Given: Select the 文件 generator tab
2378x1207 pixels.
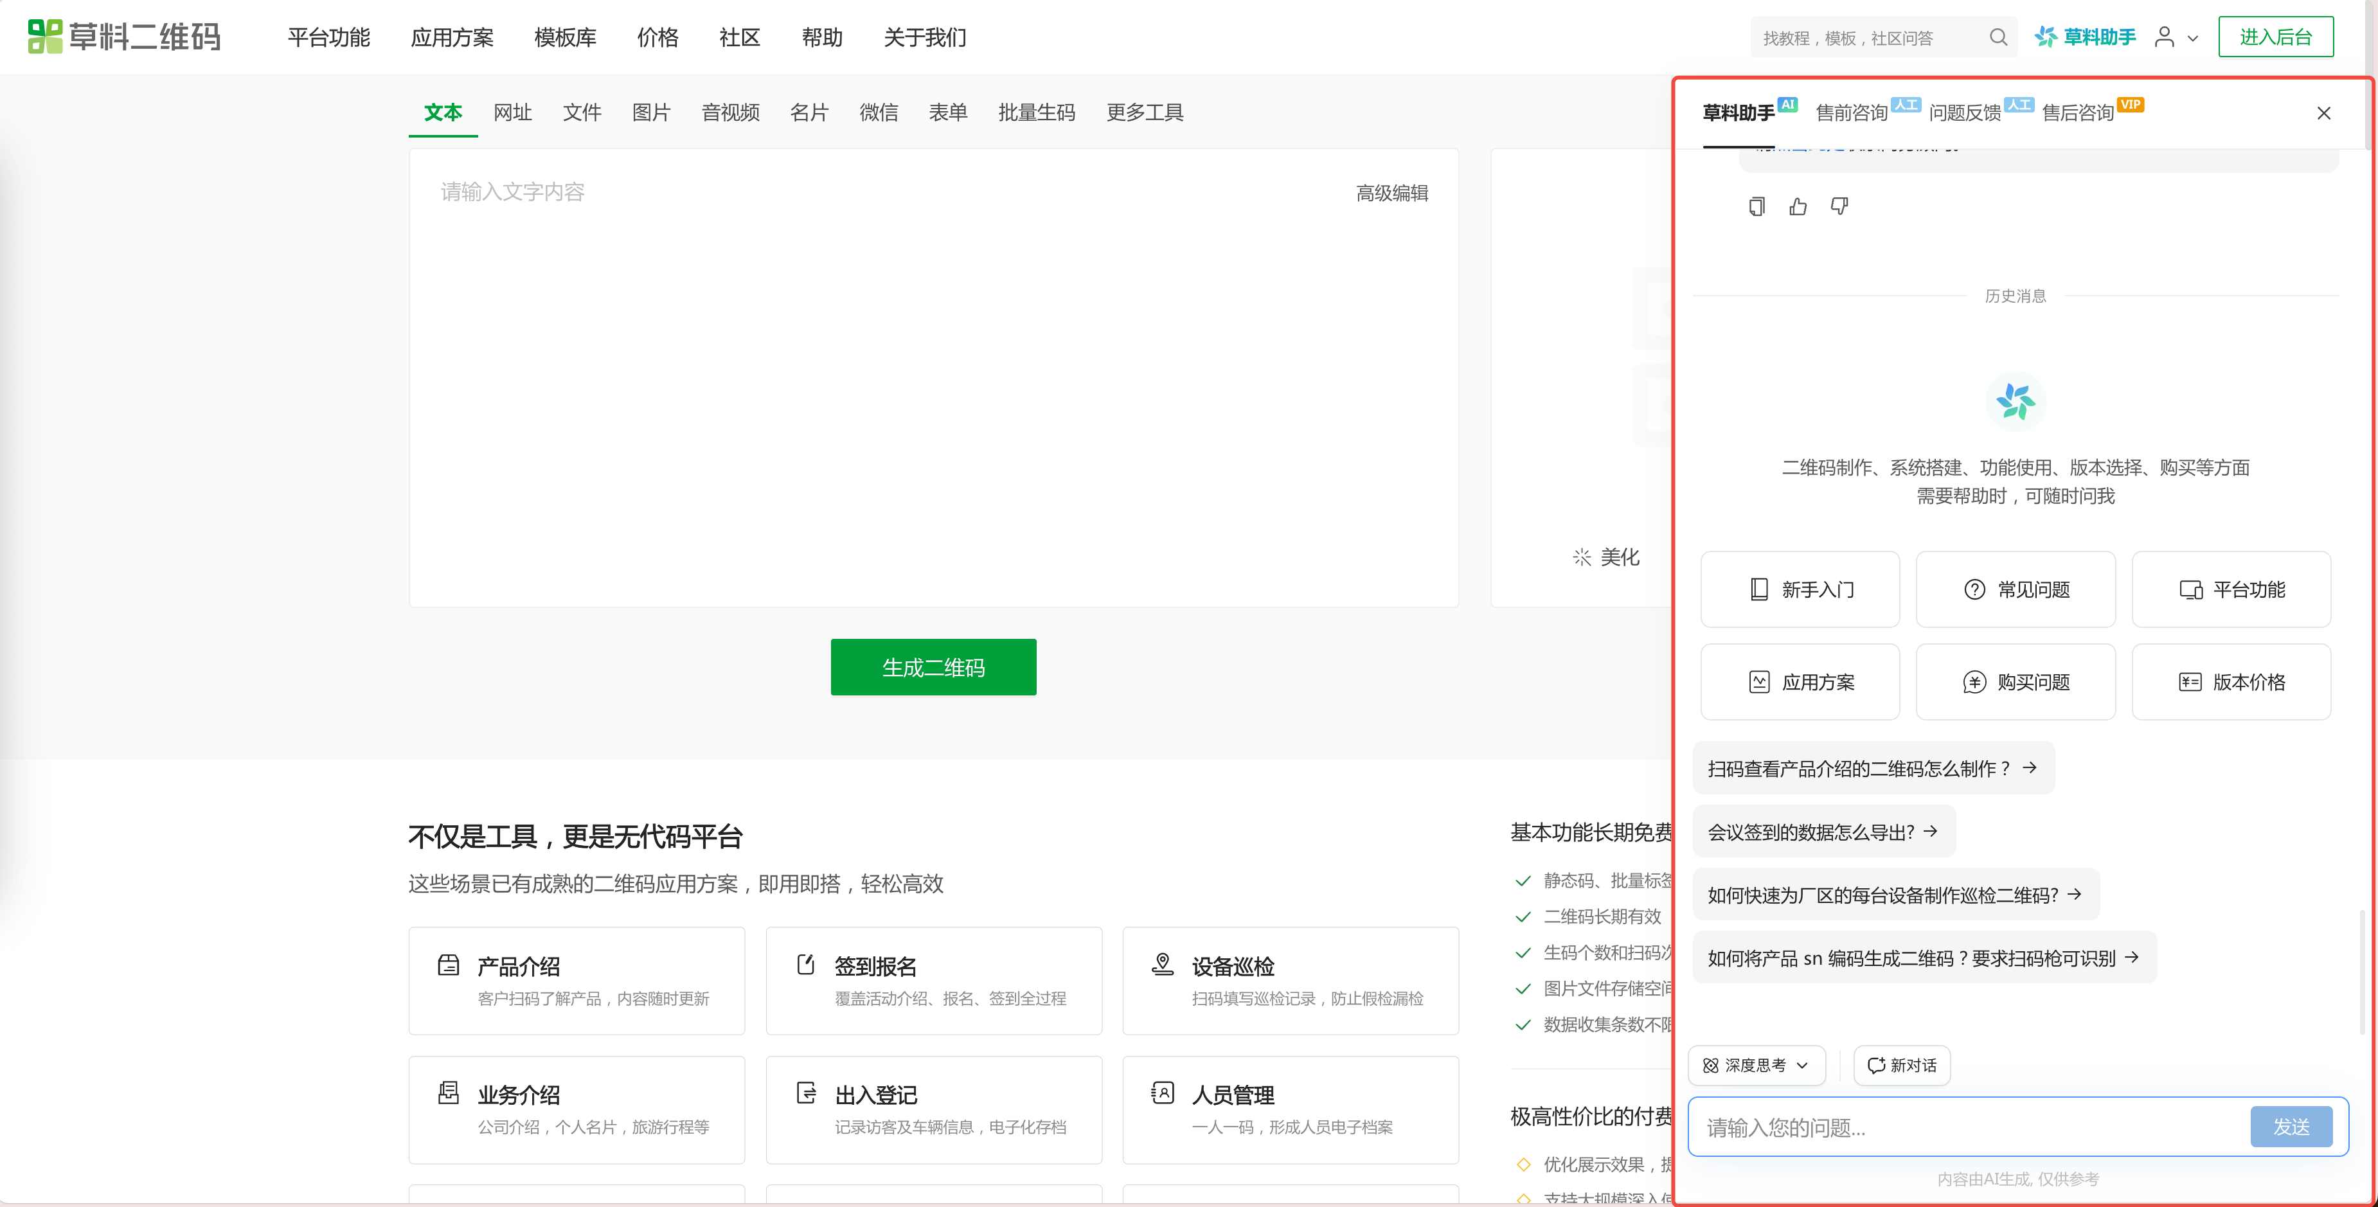Looking at the screenshot, I should click(x=582, y=112).
